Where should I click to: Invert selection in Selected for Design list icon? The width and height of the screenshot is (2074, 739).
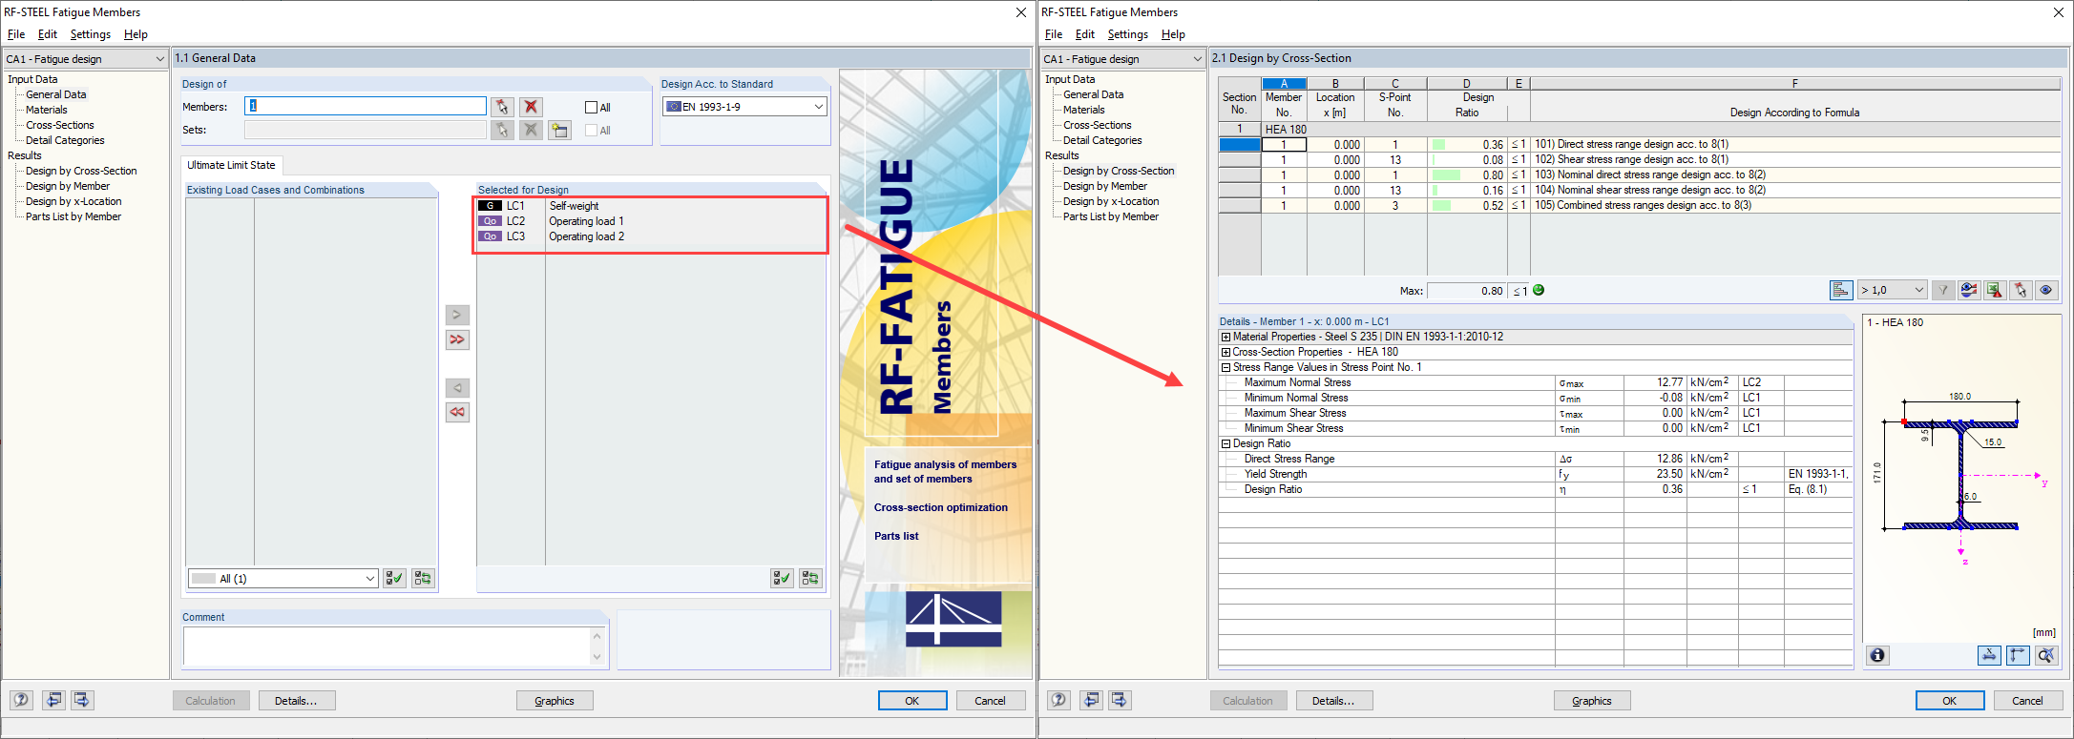coord(810,579)
